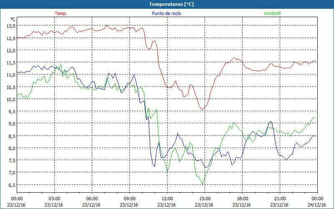The height and width of the screenshot is (209, 334).
Task: Click the 8,0 y-axis value
Action: [x=12, y=148]
